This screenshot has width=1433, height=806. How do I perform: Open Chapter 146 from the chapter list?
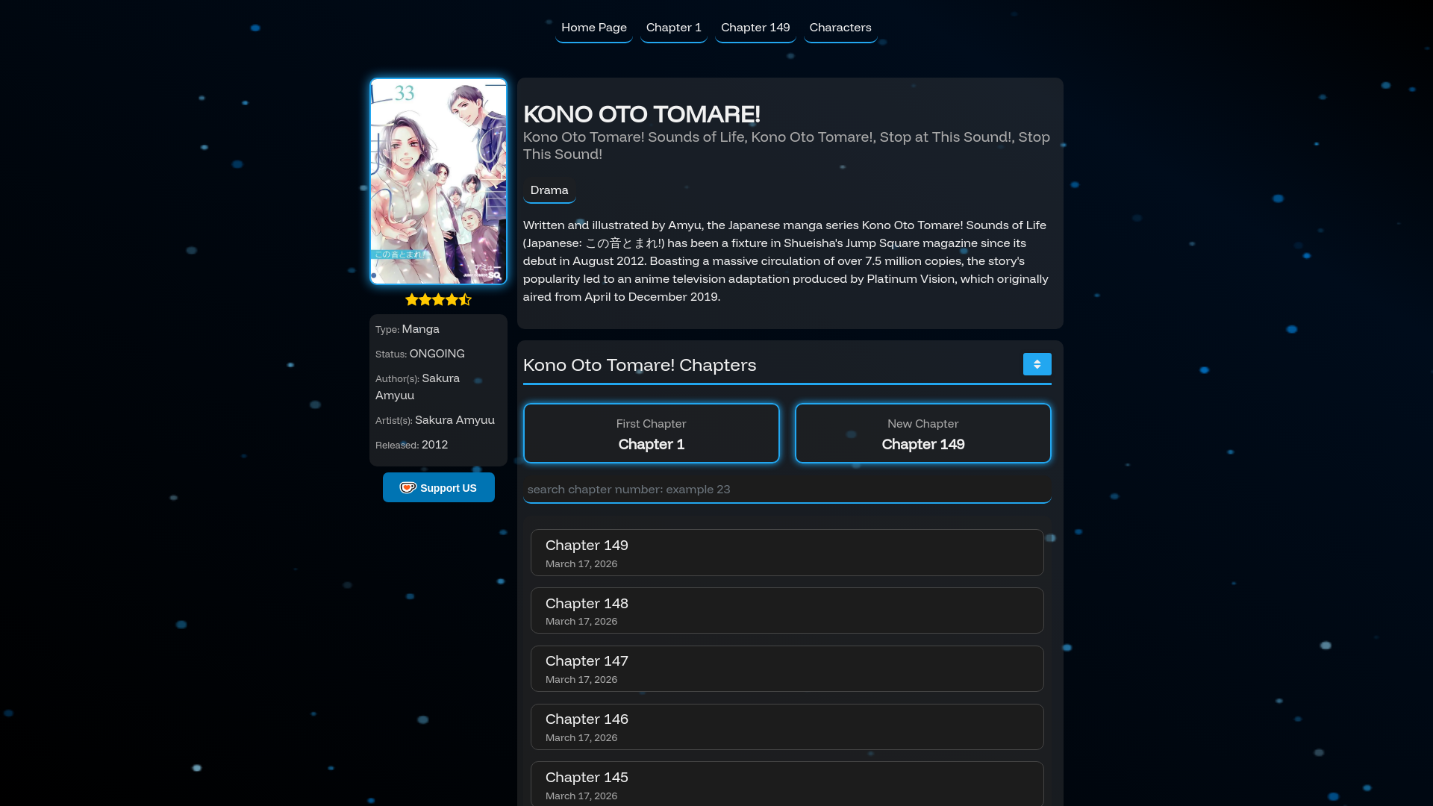pyautogui.click(x=787, y=727)
